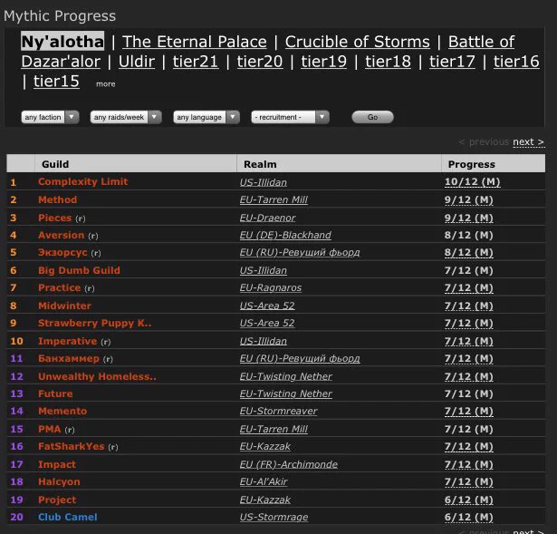Viewport: 557px width, 534px height.
Task: Open EU (DE)-Blackhand realm link
Action: click(285, 235)
